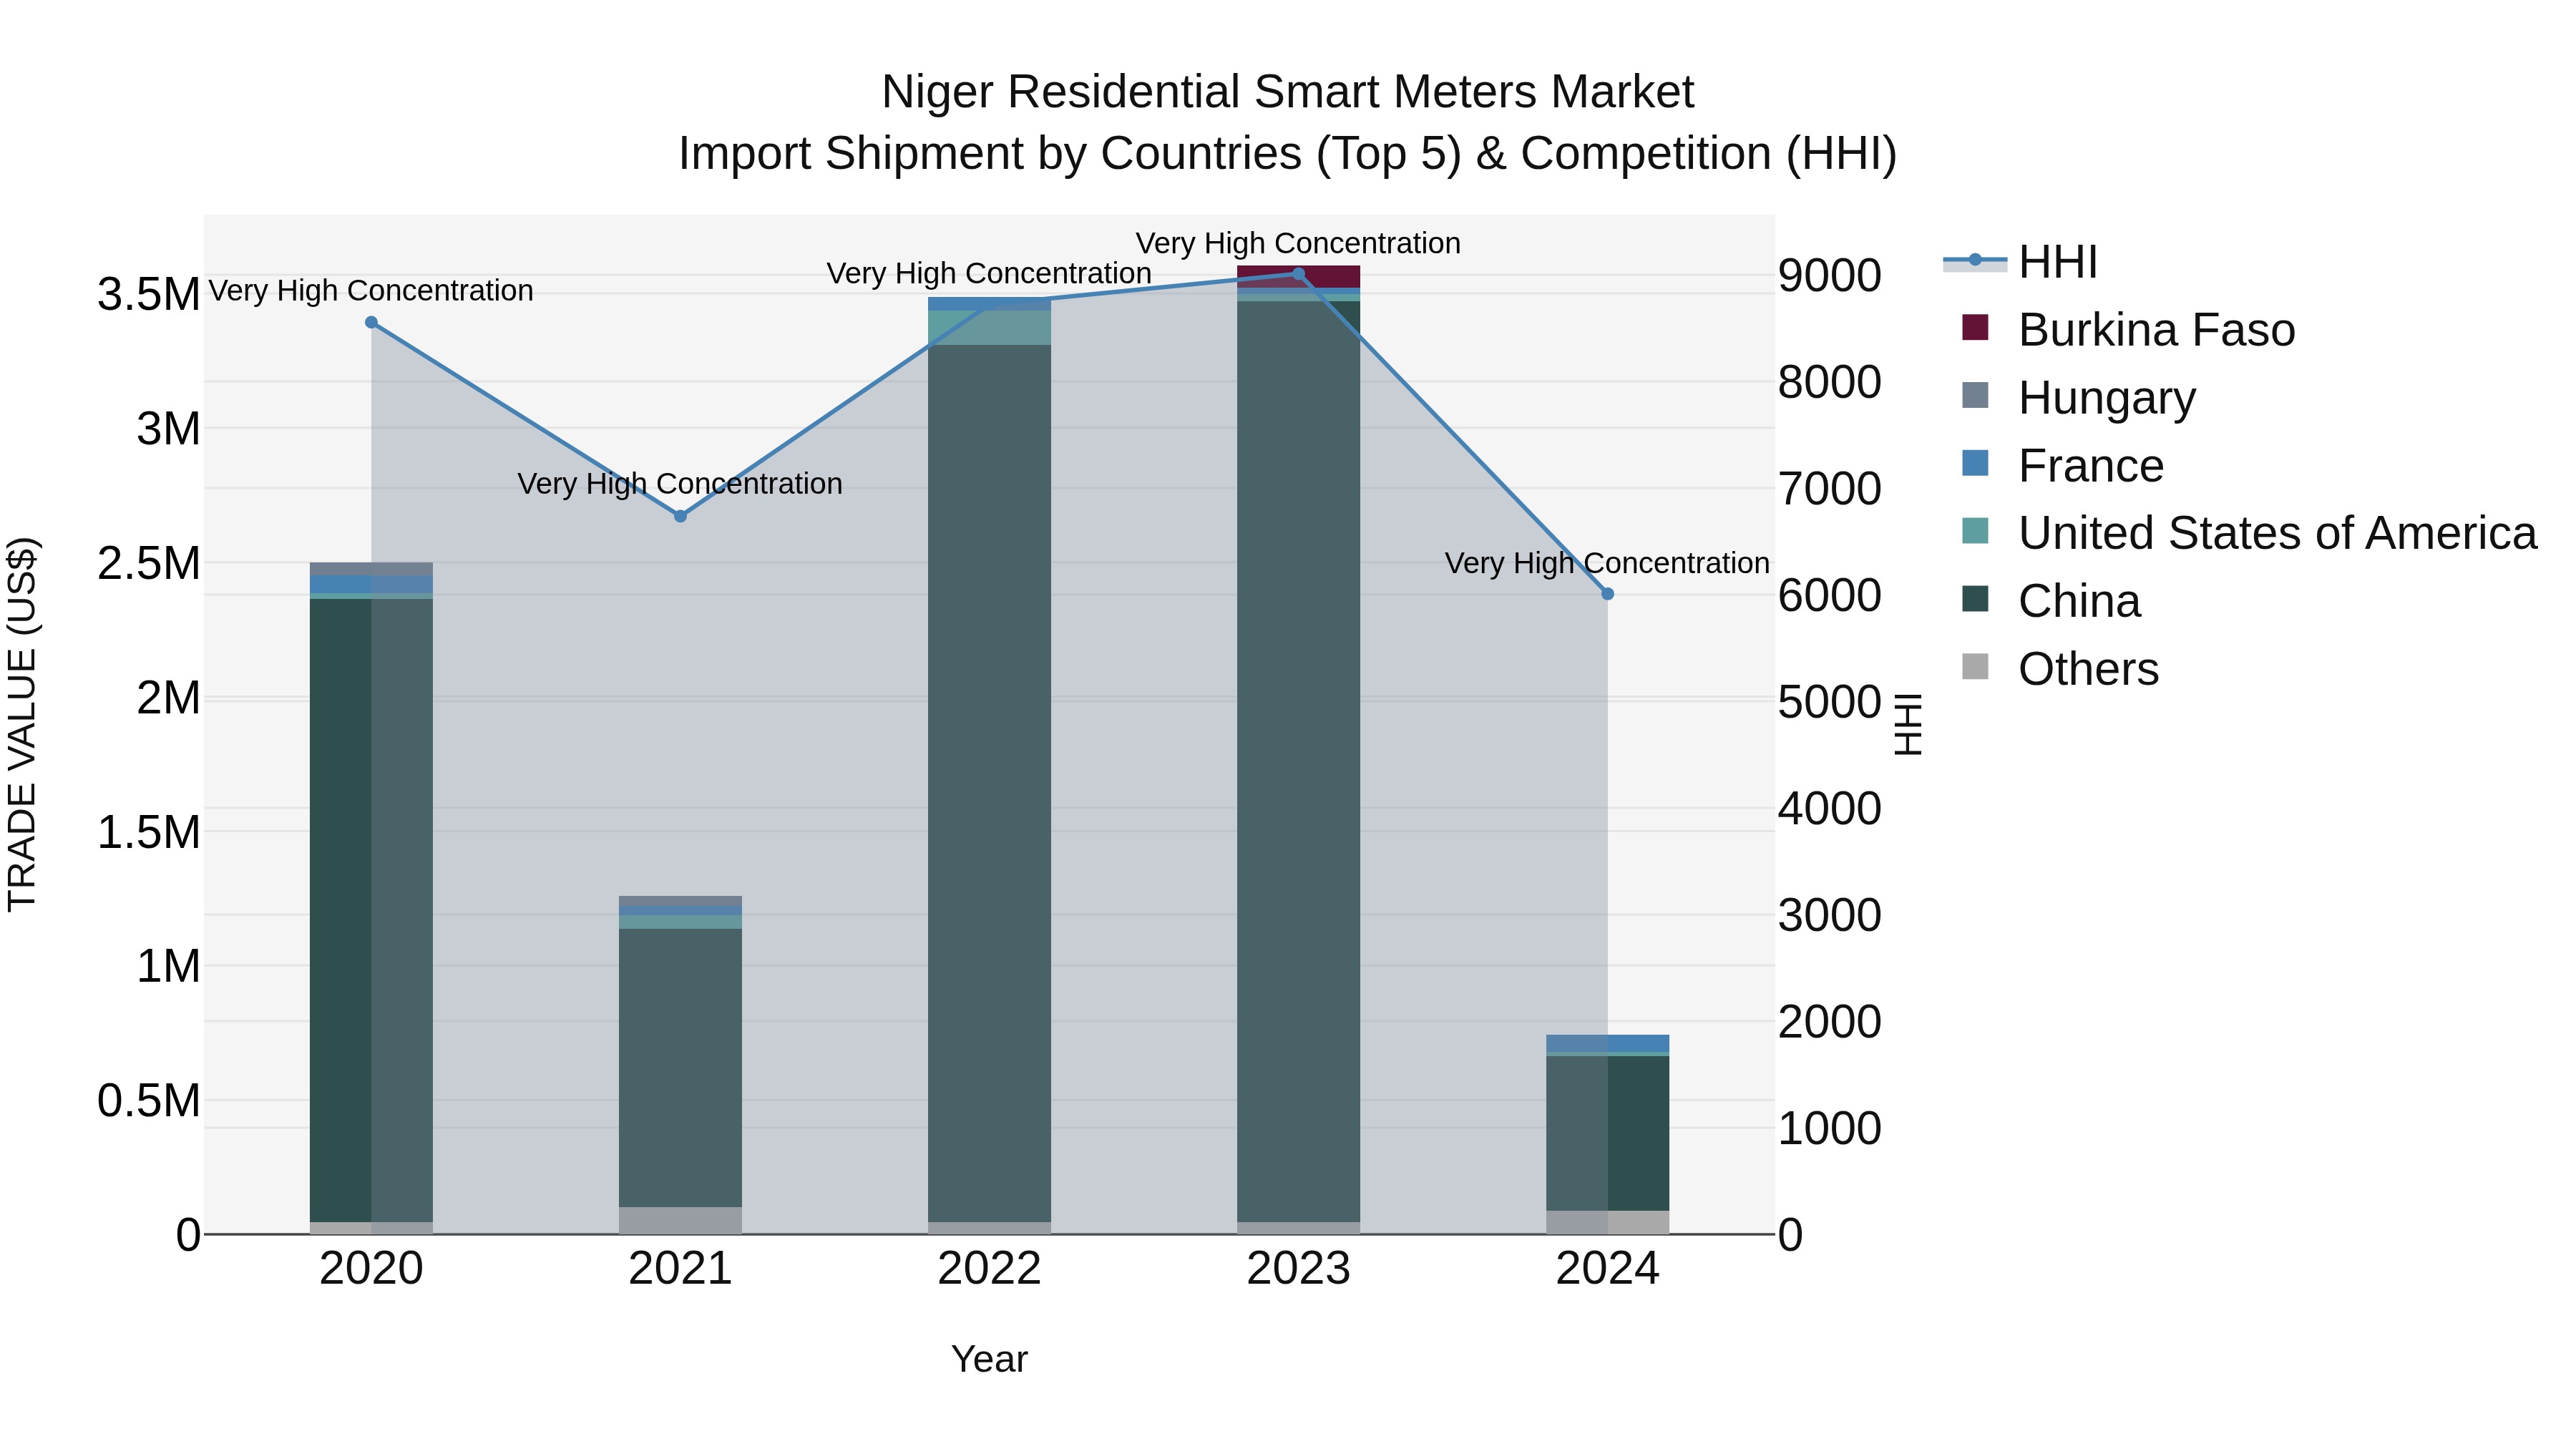Click the Others segment at base of 2021 bar
This screenshot has height=1449, width=2576.
coord(680,1220)
